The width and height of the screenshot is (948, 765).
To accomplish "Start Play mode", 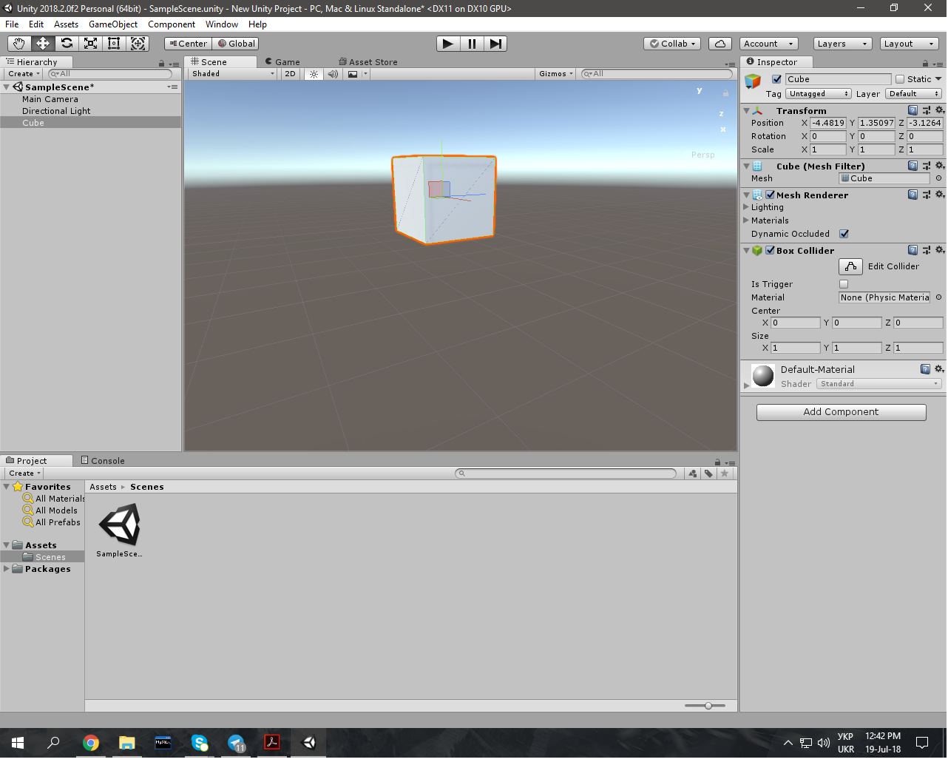I will pyautogui.click(x=448, y=44).
